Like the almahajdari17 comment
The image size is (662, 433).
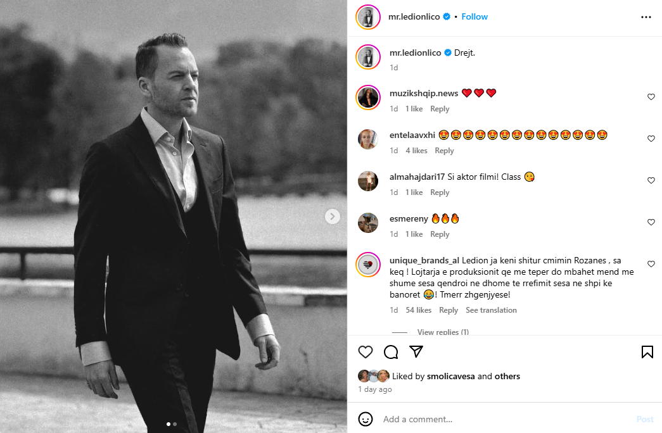pos(651,180)
